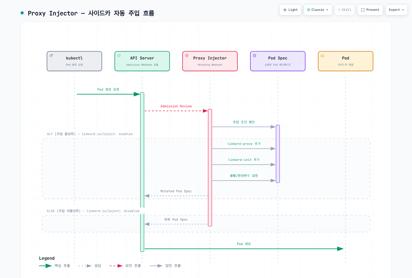Click the Proxy Injector red activation bar
412x278 pixels.
[210, 168]
